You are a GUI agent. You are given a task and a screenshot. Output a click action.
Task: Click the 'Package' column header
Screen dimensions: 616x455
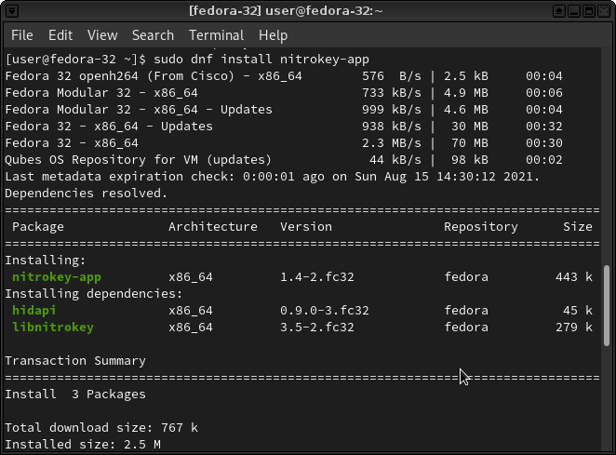pos(38,227)
